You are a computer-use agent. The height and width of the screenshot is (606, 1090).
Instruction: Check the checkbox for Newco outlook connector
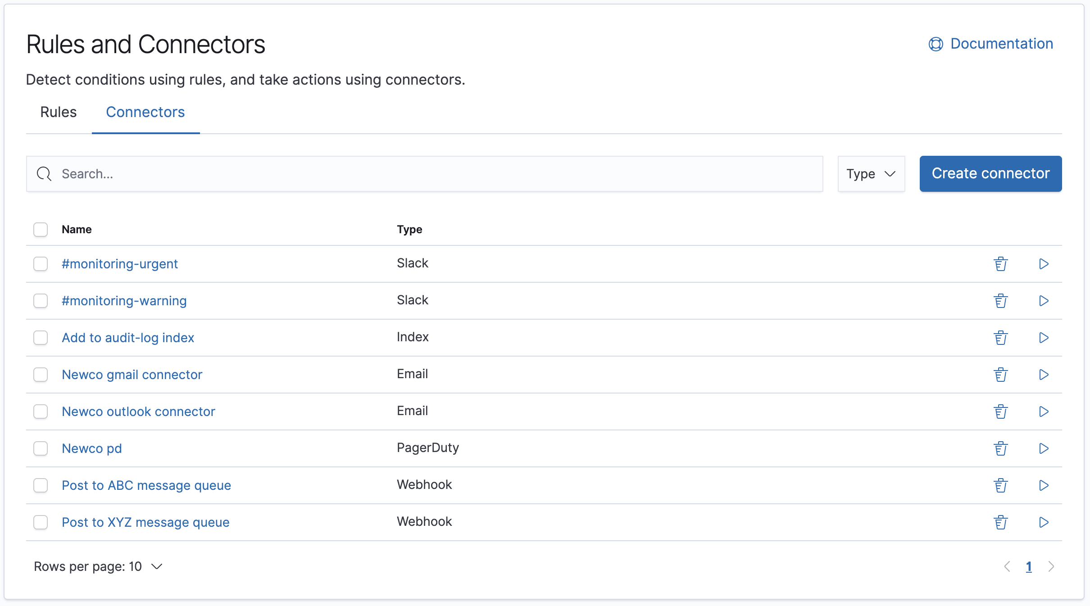[x=40, y=412]
